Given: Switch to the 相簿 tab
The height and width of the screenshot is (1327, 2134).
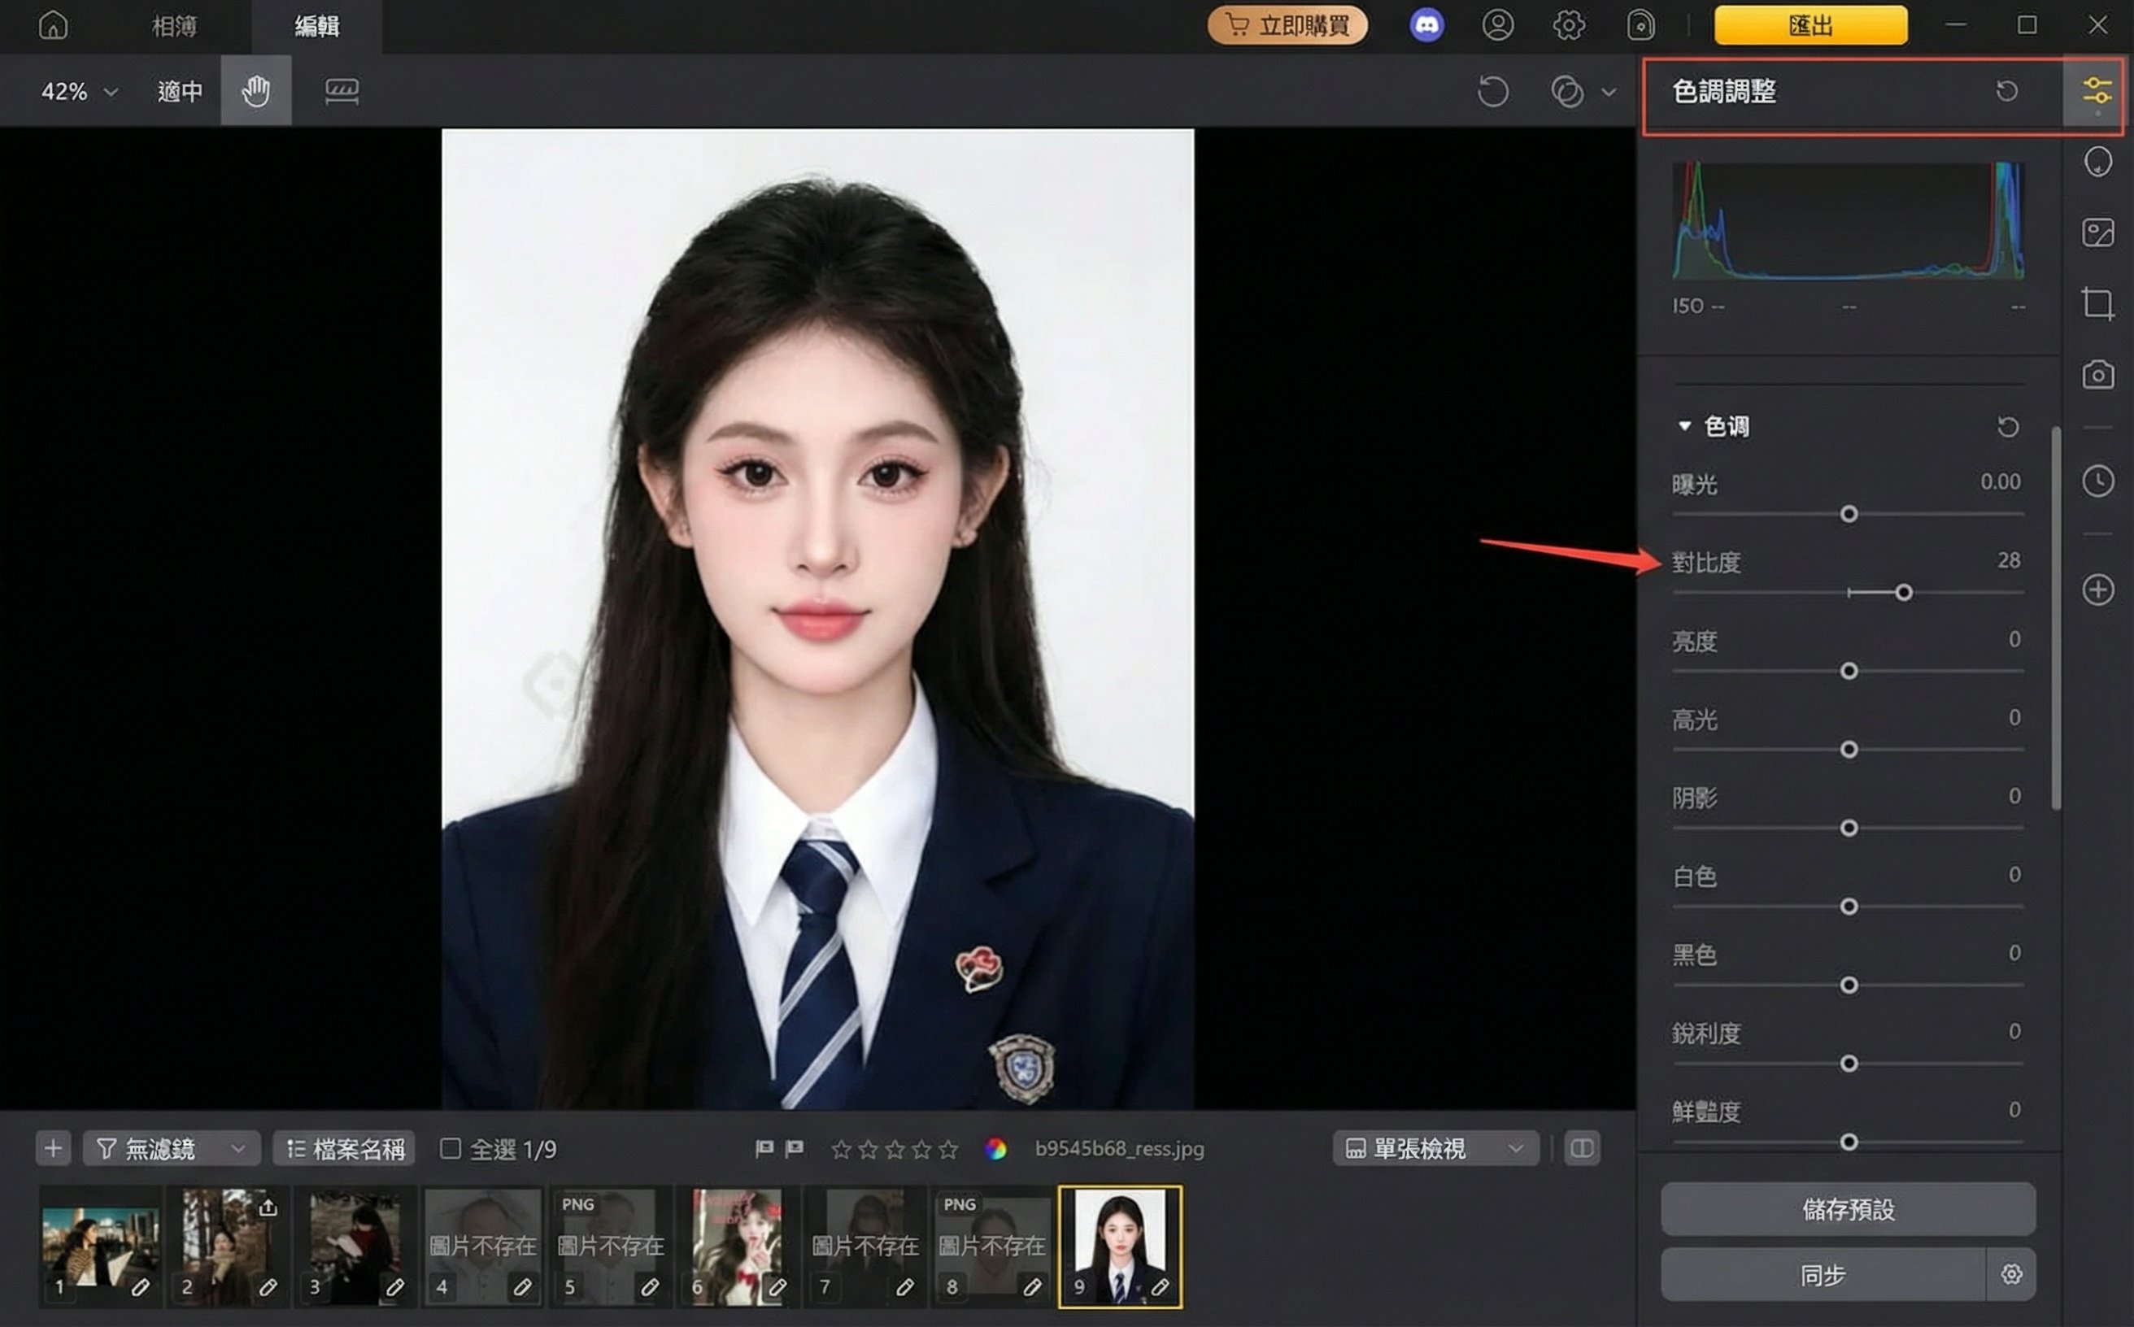Looking at the screenshot, I should click(x=174, y=25).
